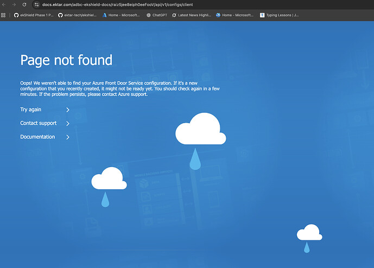Click the Page not found heading

66,60
